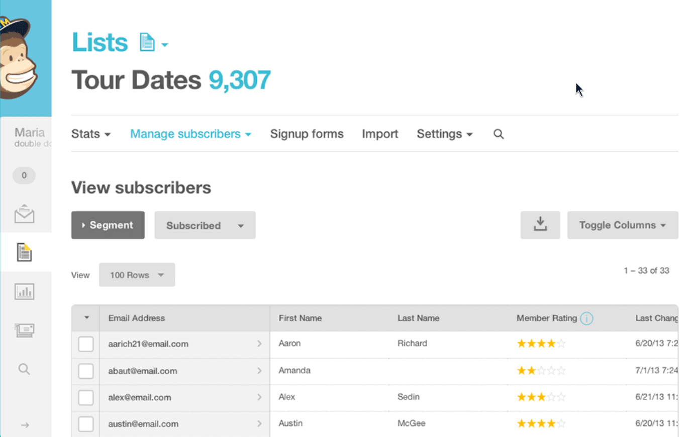The image size is (695, 437).
Task: Click the export download icon button
Action: pos(540,225)
